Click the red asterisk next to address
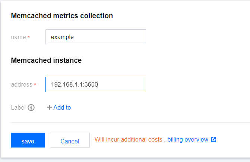This screenshot has height=162, width=250. (35, 85)
